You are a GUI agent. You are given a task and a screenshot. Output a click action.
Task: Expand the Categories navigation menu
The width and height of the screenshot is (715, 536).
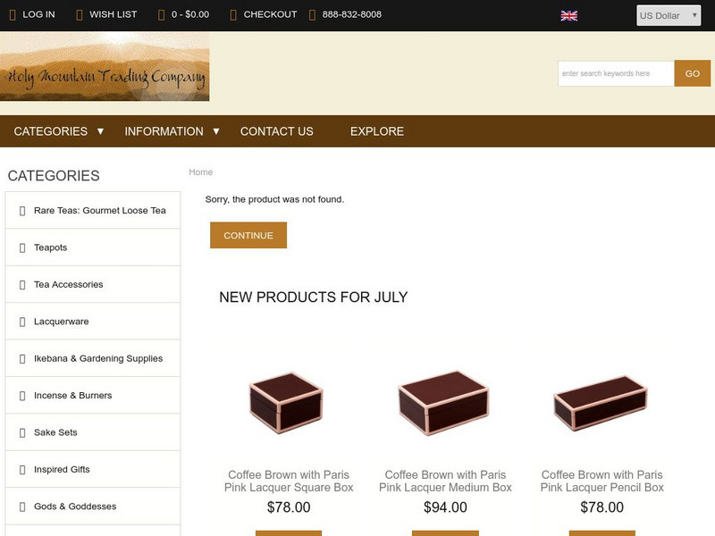click(x=59, y=131)
